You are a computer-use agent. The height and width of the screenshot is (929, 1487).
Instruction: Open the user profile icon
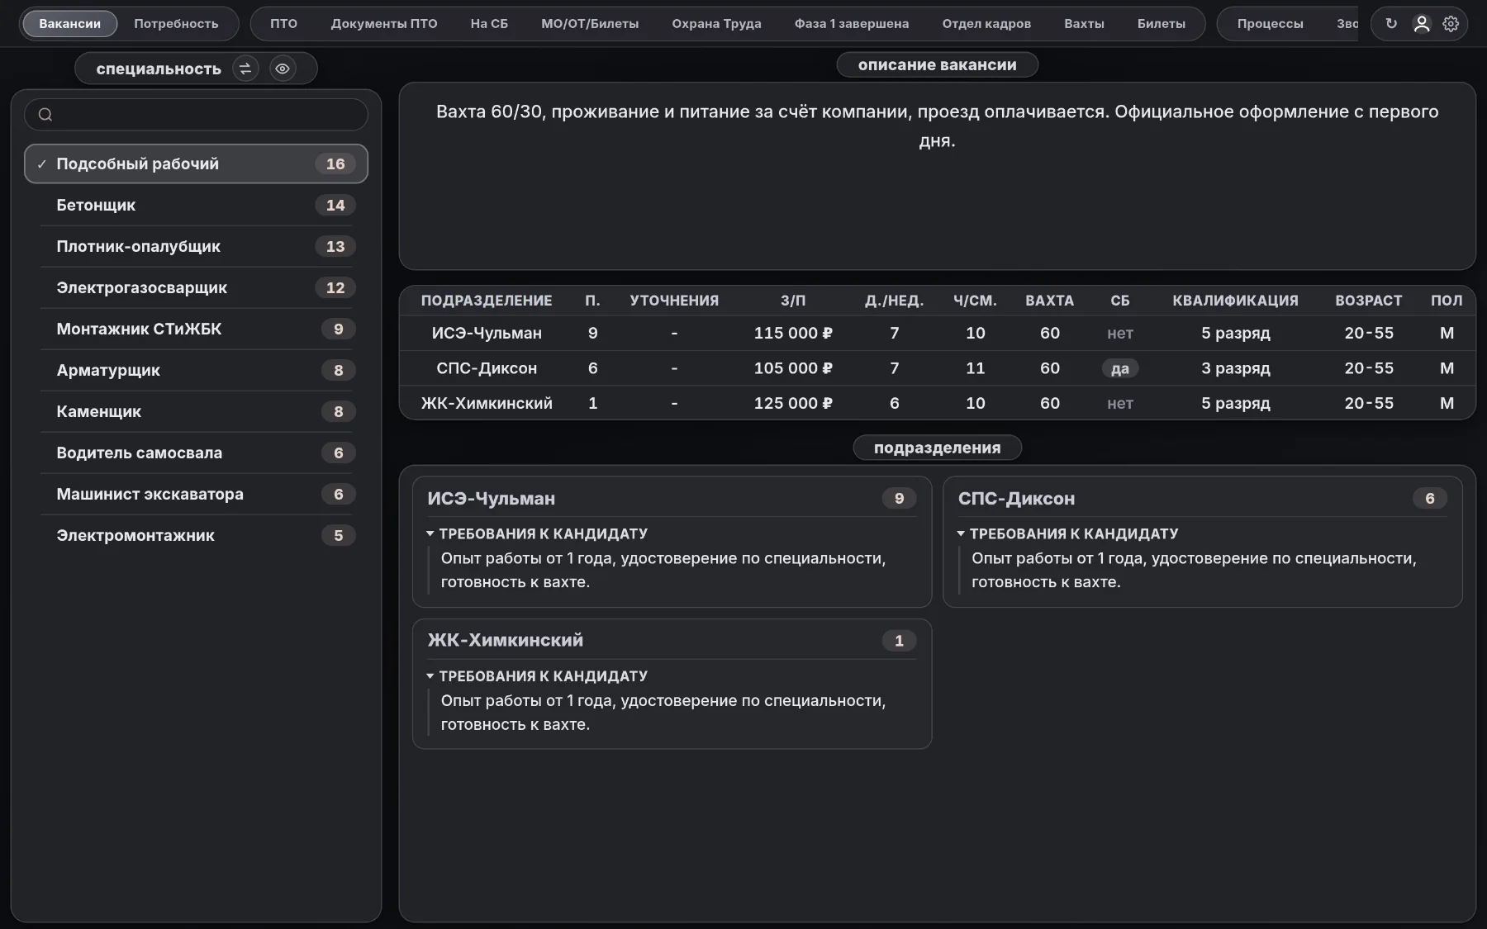coord(1422,24)
